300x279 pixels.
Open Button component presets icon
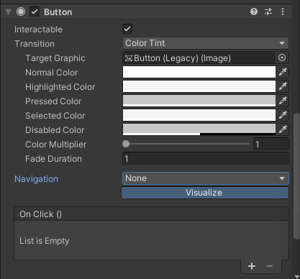coord(268,12)
